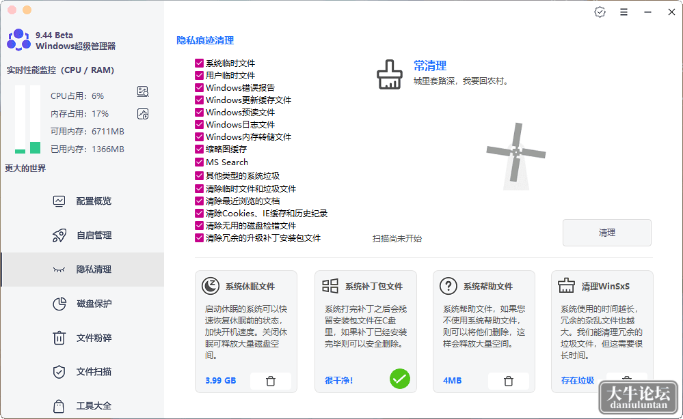Toggle 清除临时文件和垃圾文件 checkbox
This screenshot has width=683, height=419.
(199, 188)
